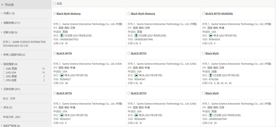Open Black Myth Wukong class 35 record
The width and height of the screenshot is (276, 127).
(x=68, y=14)
